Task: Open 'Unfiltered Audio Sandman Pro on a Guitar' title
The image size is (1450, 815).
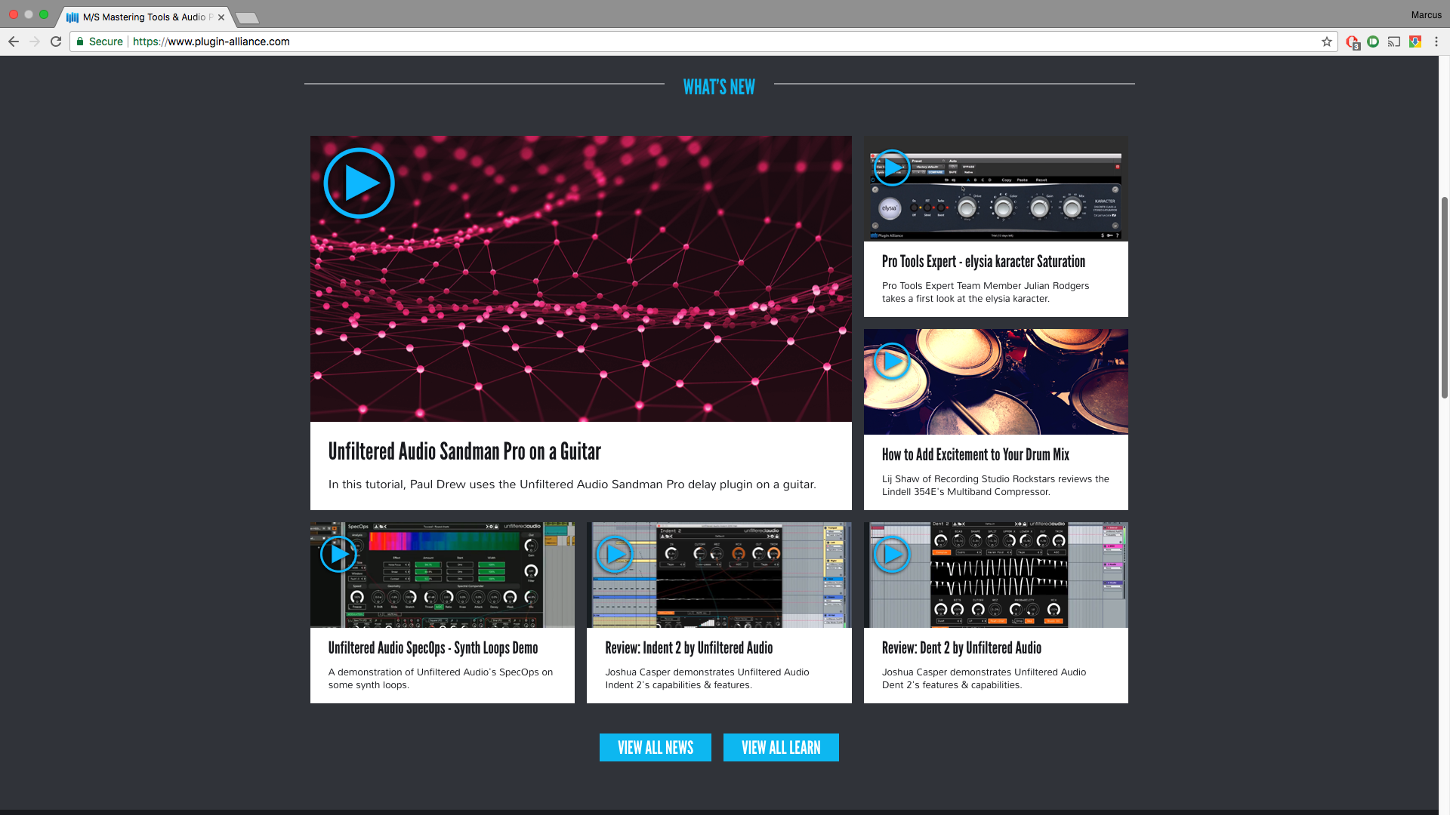Action: [x=464, y=451]
